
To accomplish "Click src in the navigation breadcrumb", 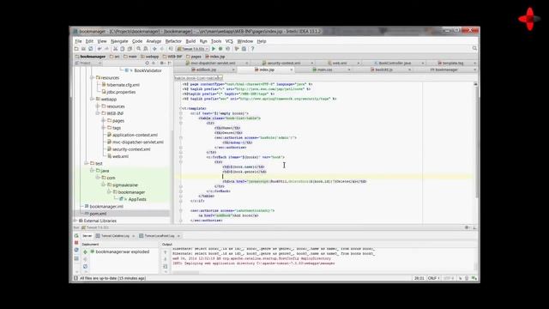I will pos(115,57).
